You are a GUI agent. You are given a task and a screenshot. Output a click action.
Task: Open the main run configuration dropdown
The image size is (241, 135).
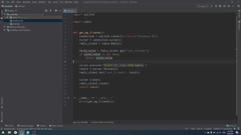point(203,6)
